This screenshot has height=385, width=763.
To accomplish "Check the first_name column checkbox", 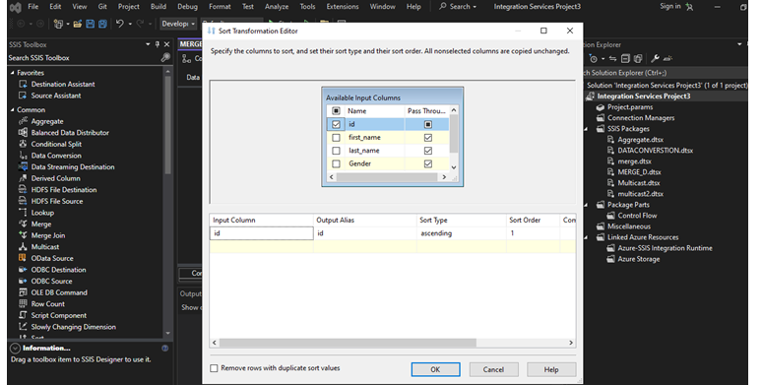I will [x=336, y=138].
